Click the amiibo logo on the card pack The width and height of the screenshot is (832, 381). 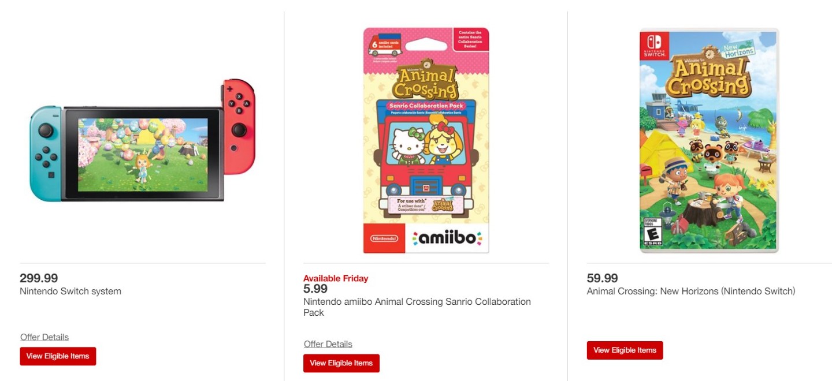point(447,238)
